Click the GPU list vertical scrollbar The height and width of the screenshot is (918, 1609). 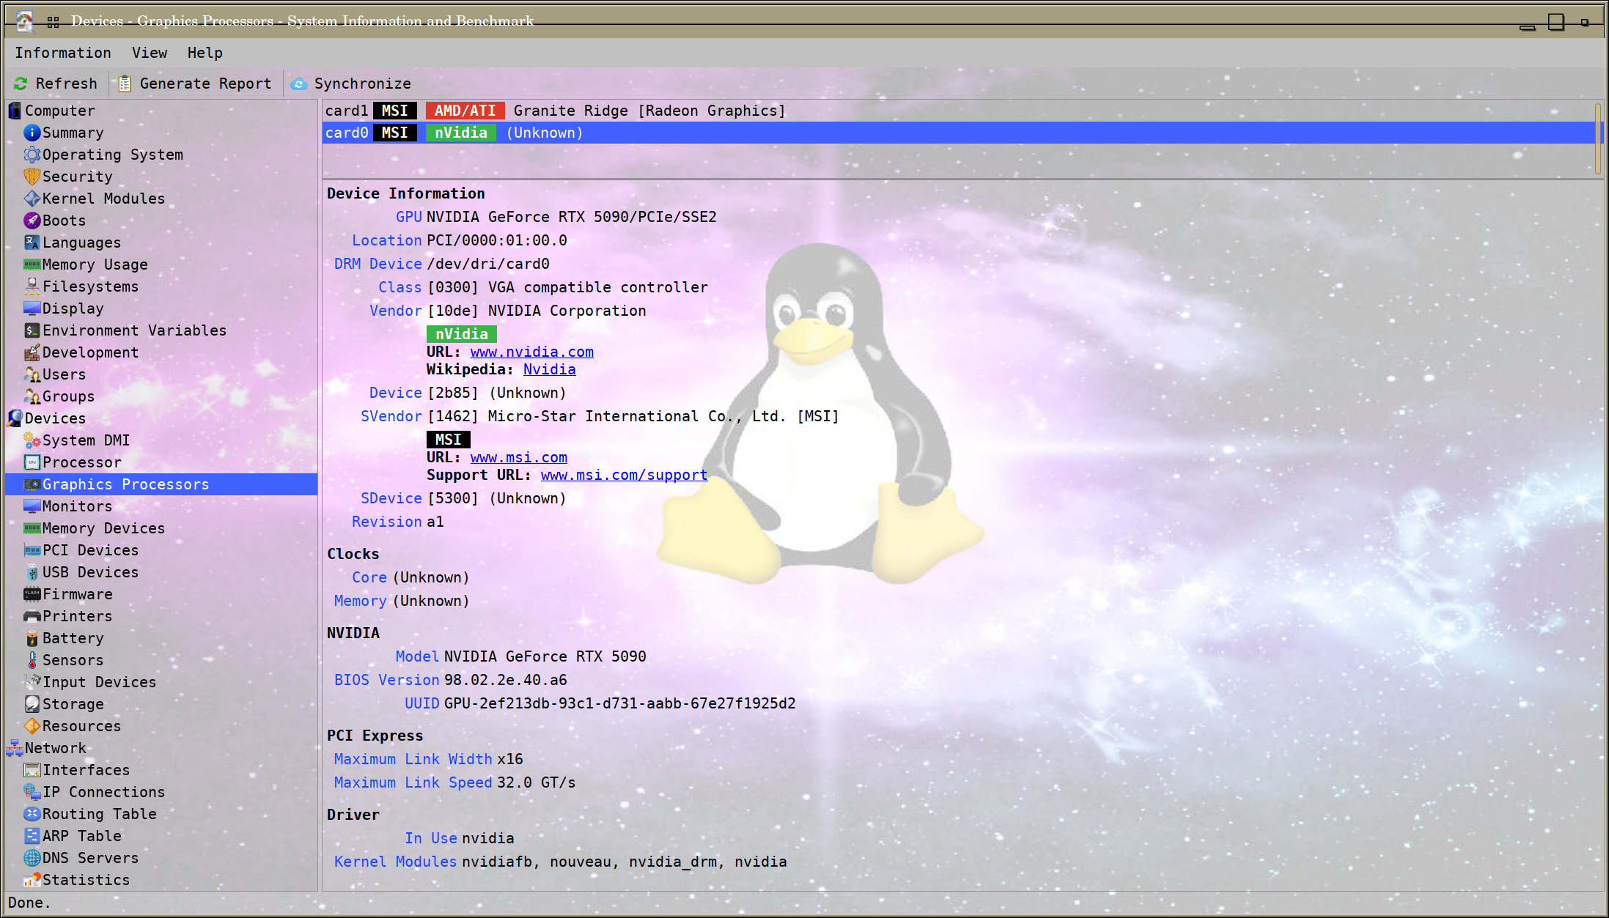(1598, 138)
